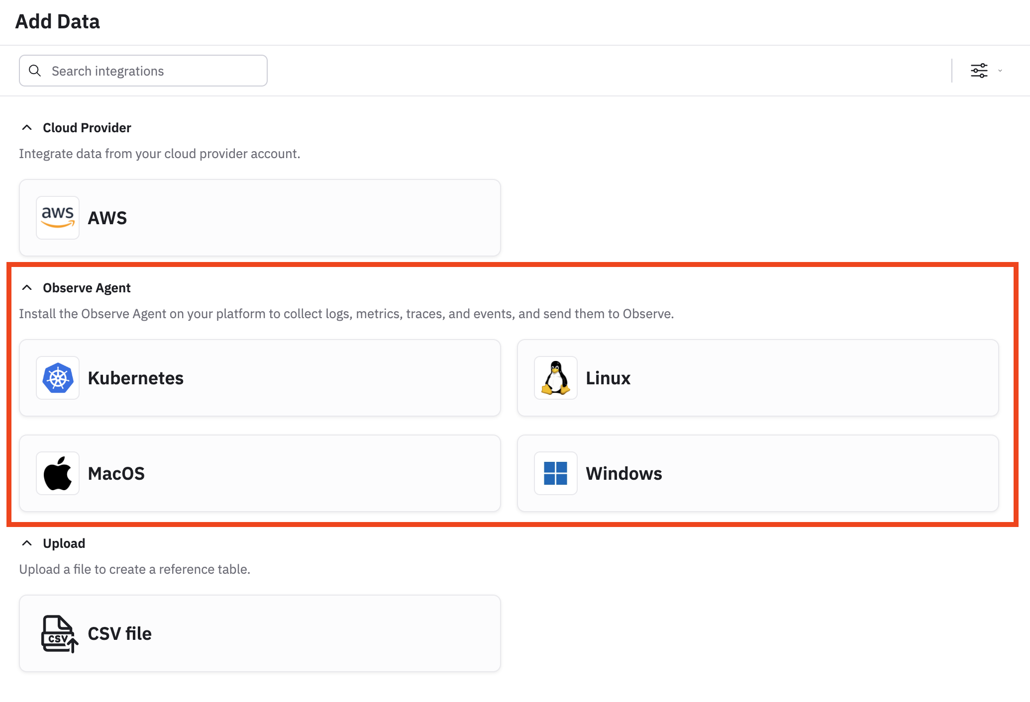Click the magnifier search icon
Image resolution: width=1030 pixels, height=702 pixels.
(x=35, y=71)
